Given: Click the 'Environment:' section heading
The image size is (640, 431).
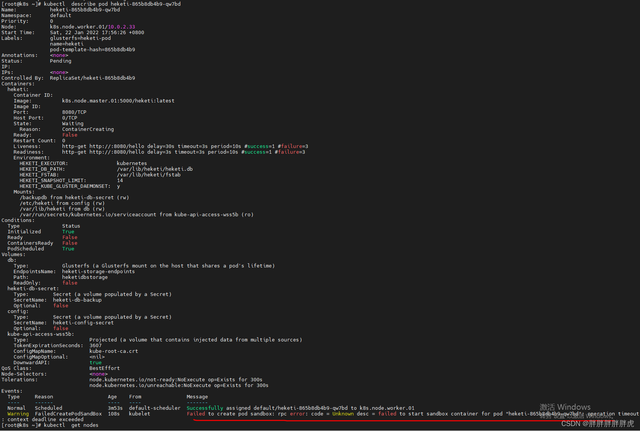Looking at the screenshot, I should coord(32,158).
